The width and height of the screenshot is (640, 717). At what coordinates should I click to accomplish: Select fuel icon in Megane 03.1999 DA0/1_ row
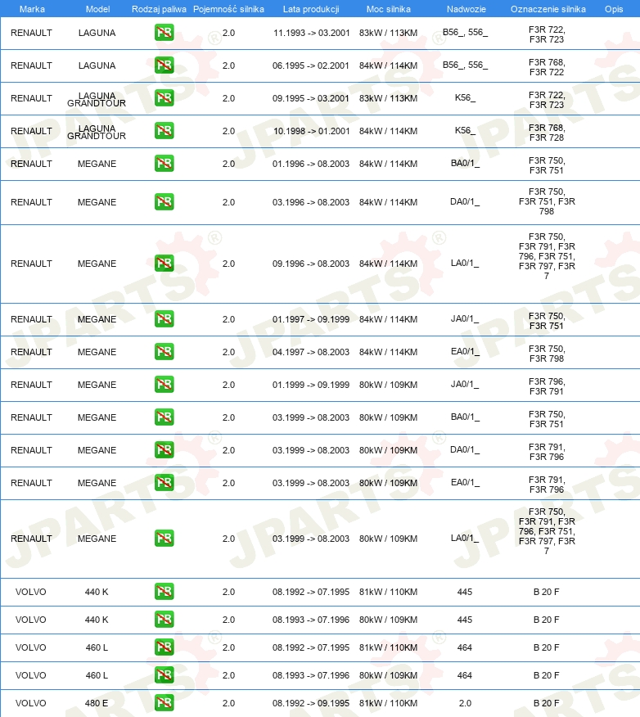click(x=165, y=450)
